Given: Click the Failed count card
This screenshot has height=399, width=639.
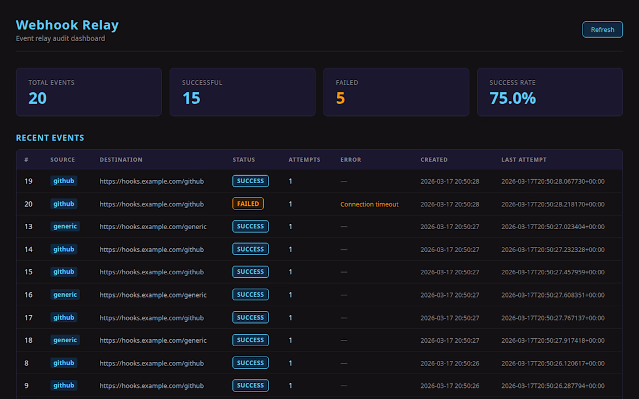Looking at the screenshot, I should (396, 92).
